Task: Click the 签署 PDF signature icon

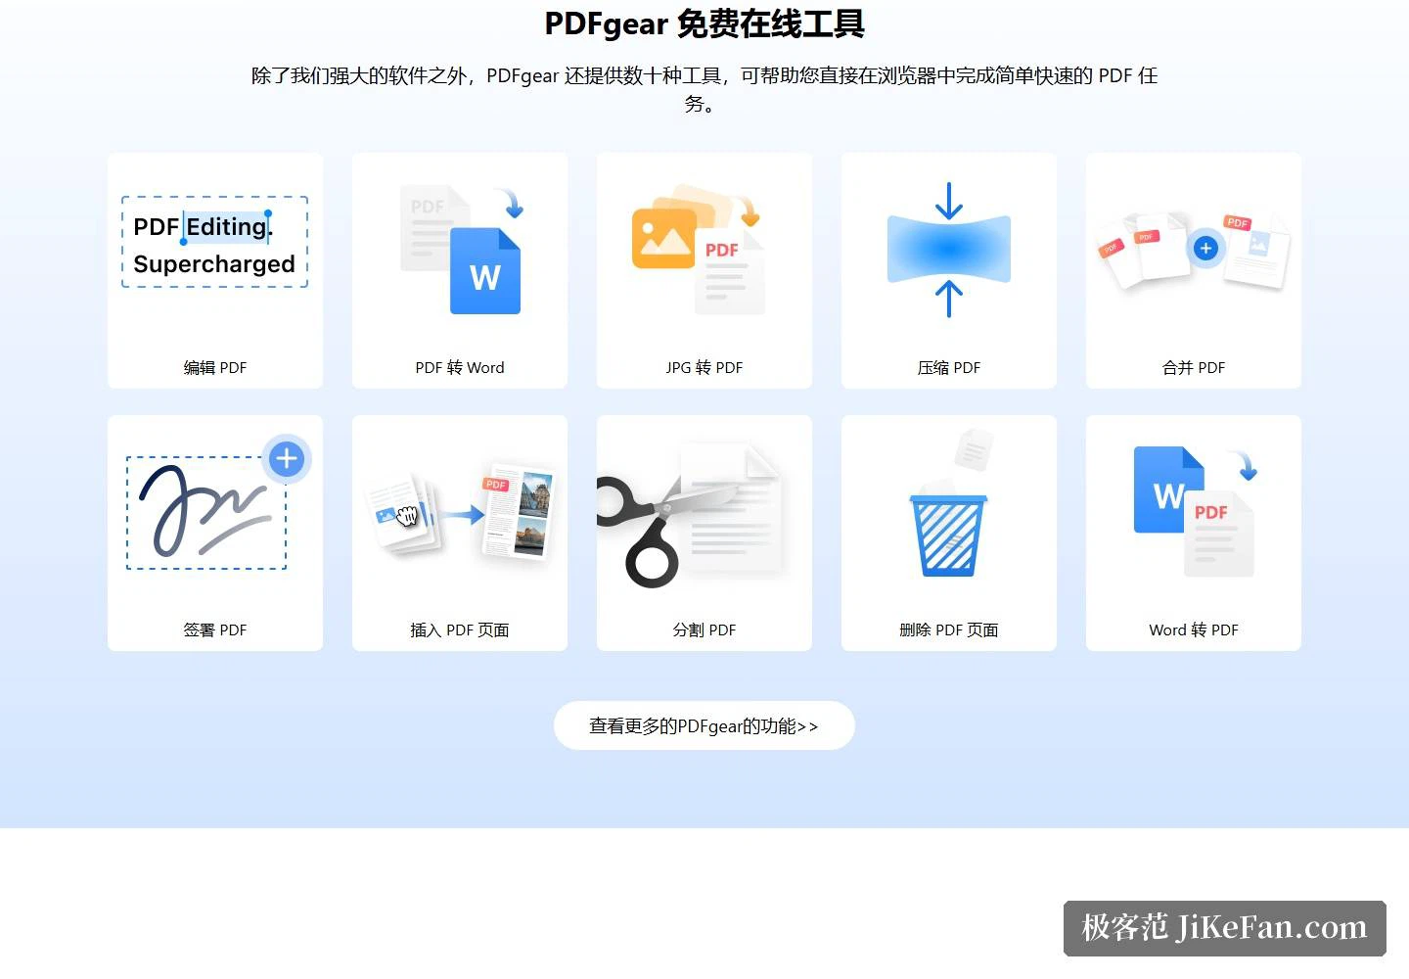Action: pyautogui.click(x=219, y=501)
